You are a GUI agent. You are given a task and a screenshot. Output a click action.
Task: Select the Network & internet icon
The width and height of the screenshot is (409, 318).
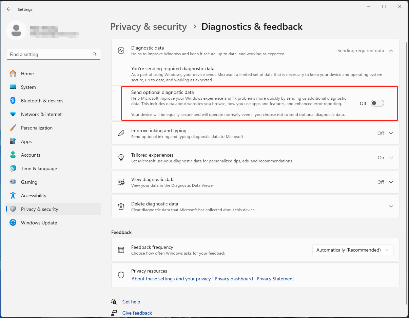(x=14, y=114)
